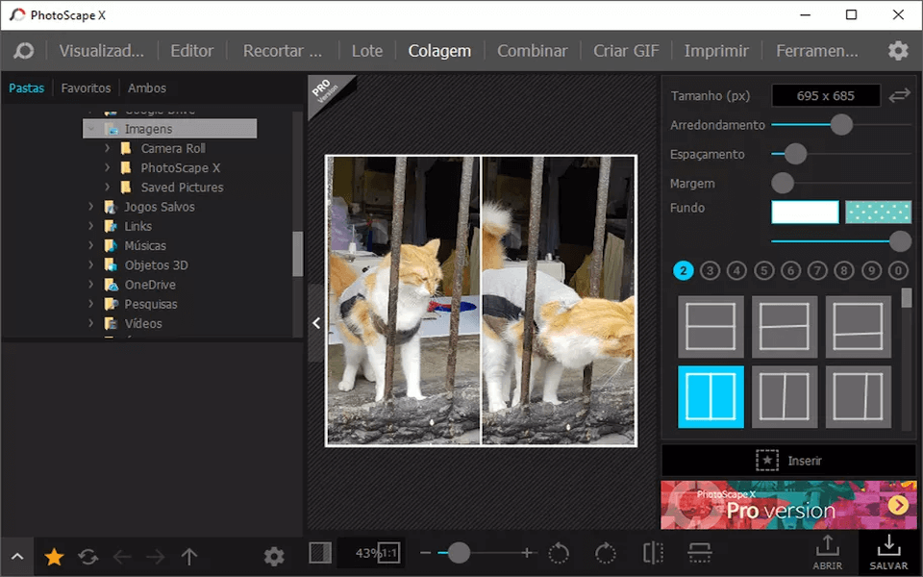923x577 pixels.
Task: Swap width and height arrows icon
Action: click(900, 95)
